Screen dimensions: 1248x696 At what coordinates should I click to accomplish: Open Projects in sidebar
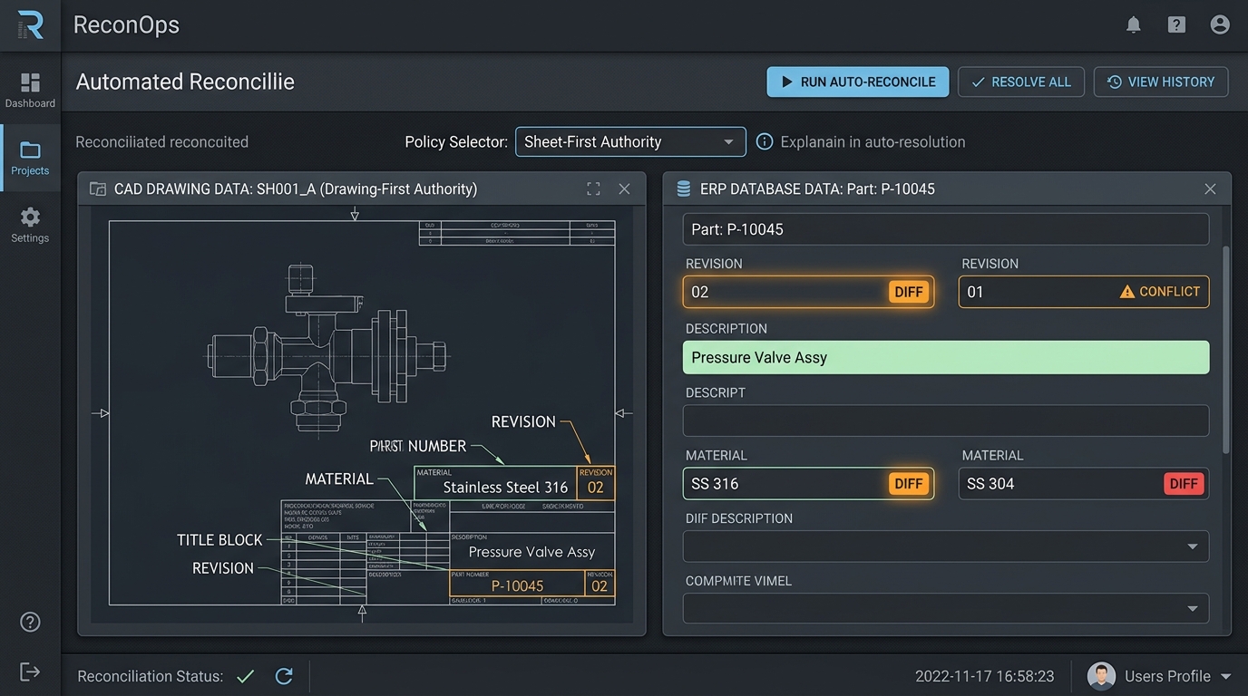coord(30,158)
